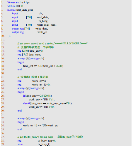Screen dimensions: 133x148
Task: Click Chinese comment on line 13
Action: coord(35,47)
